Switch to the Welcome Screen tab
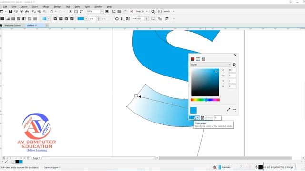This screenshot has height=171, width=305. (x=12, y=25)
